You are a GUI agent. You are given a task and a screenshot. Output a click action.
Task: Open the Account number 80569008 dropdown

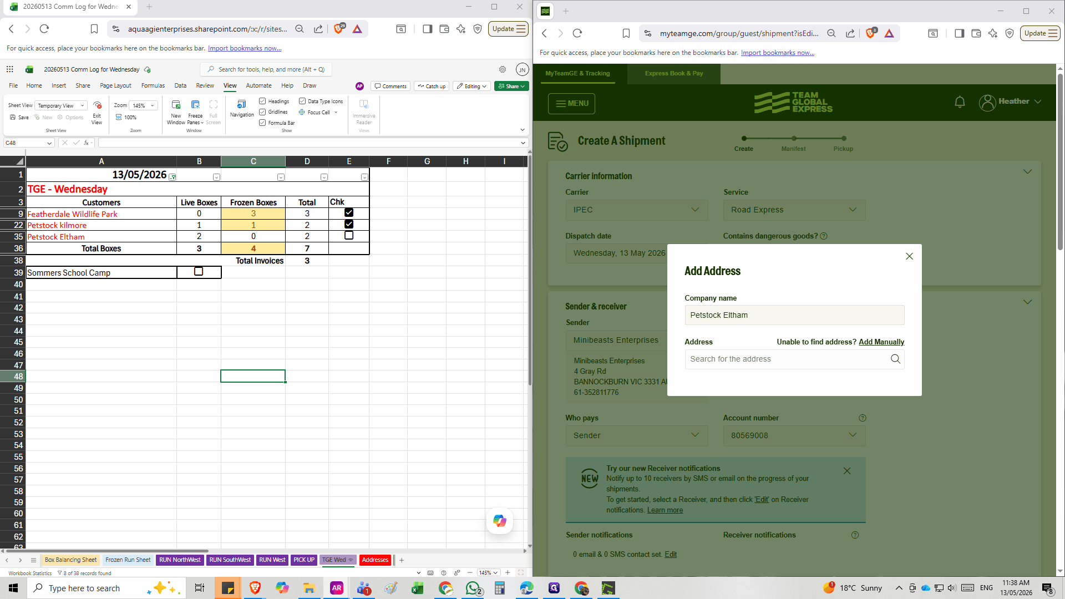click(794, 435)
